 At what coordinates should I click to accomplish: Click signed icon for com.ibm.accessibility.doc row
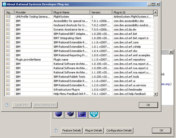(8, 21)
